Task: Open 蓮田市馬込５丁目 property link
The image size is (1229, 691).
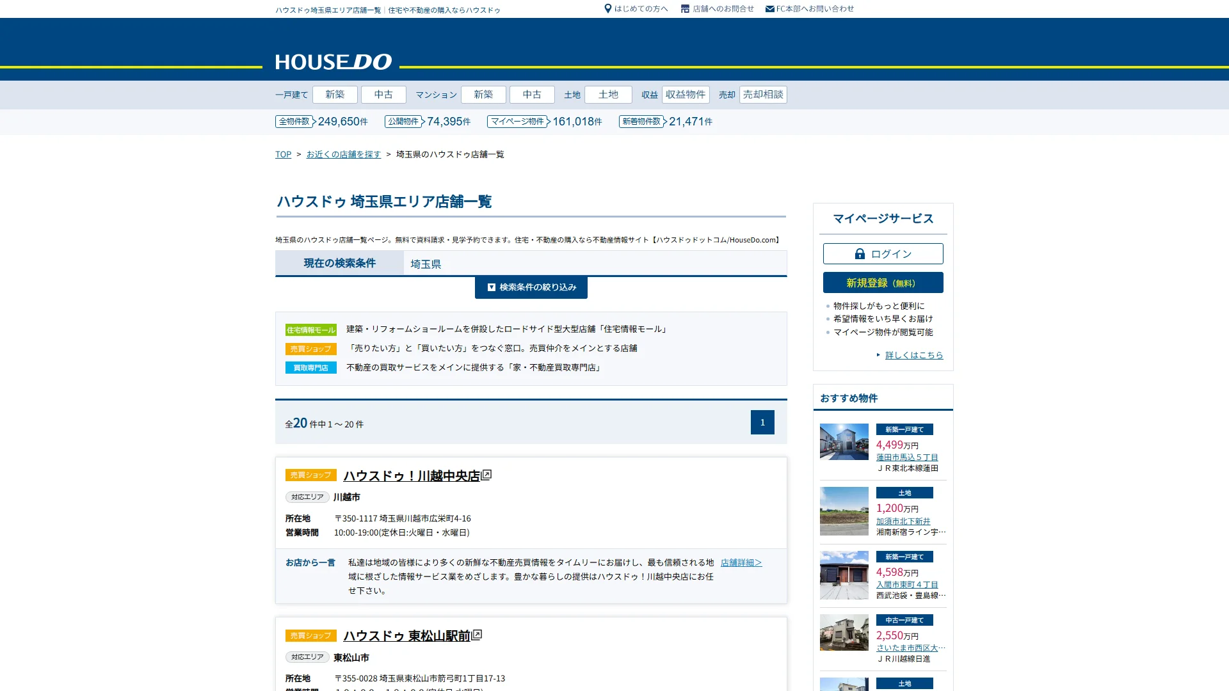Action: 907,457
